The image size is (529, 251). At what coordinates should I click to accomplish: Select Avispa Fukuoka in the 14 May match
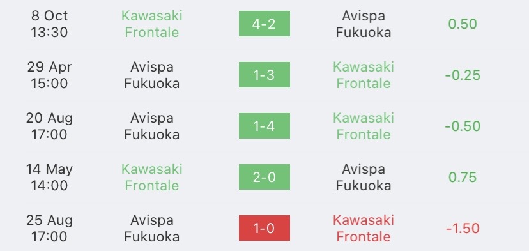pyautogui.click(x=364, y=177)
